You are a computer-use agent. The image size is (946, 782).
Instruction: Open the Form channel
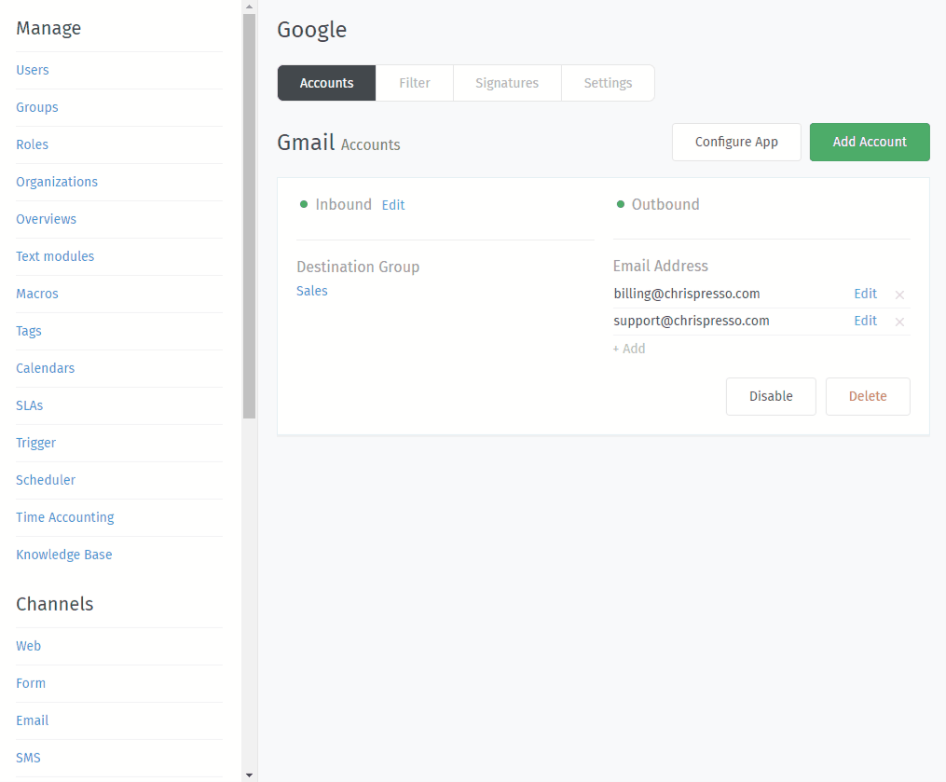(31, 683)
